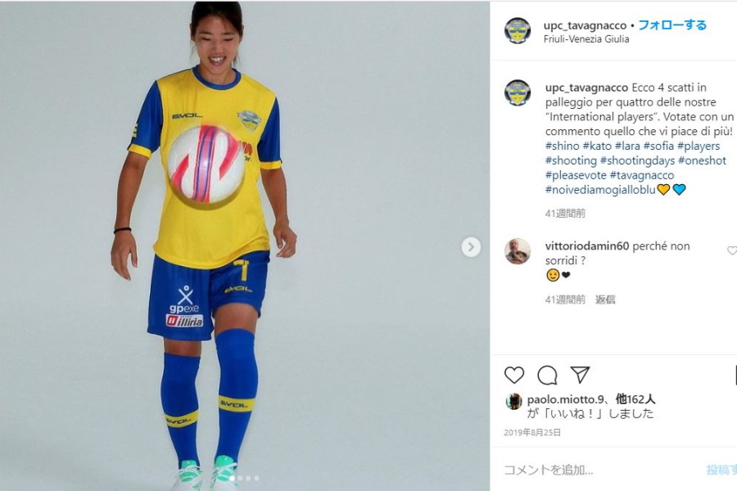Reply to comment via 返信
Viewport: 737px width, 491px height.
tap(605, 300)
